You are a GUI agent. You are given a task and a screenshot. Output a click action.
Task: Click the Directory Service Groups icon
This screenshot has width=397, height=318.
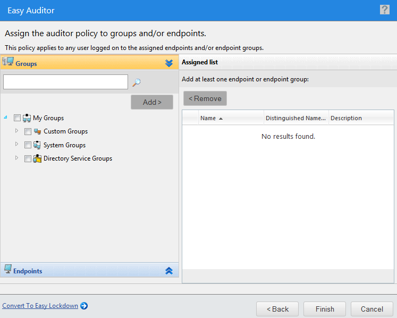pos(37,158)
